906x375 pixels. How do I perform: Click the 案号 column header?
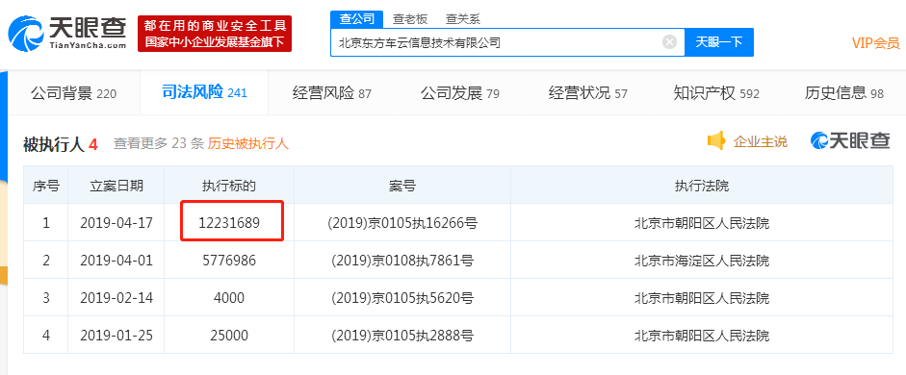[x=402, y=186]
